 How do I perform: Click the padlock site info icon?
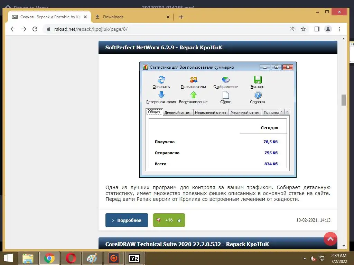(48, 29)
